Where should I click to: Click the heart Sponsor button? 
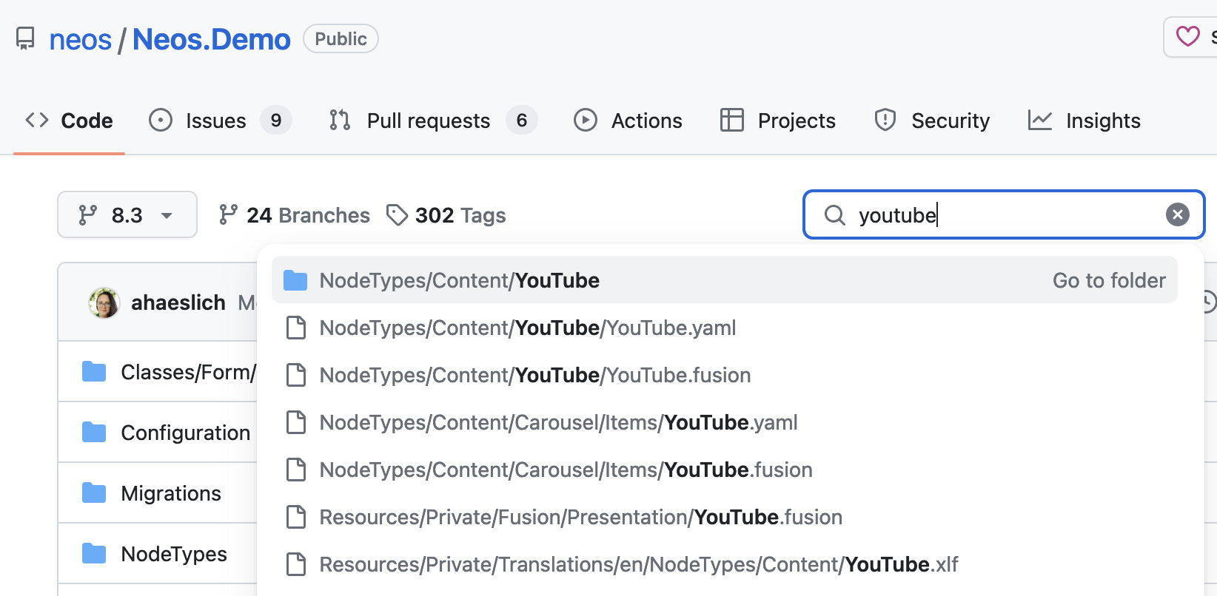click(x=1190, y=36)
